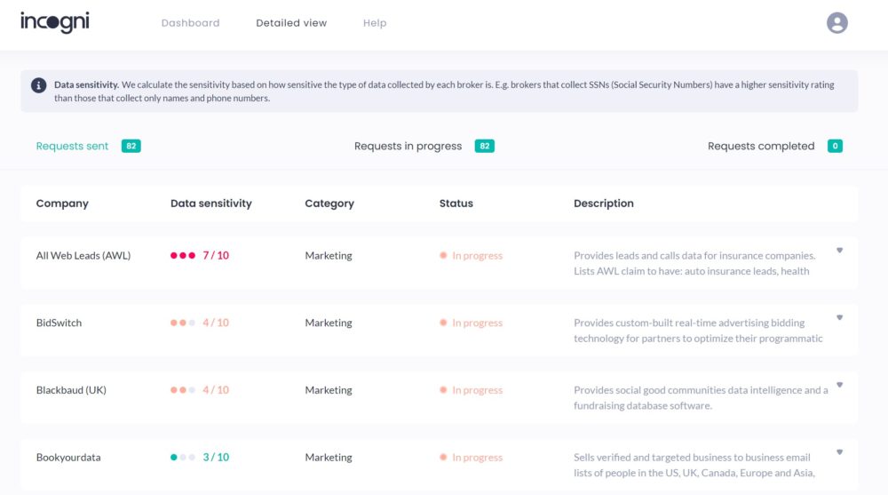The height and width of the screenshot is (495, 888).
Task: Click the Status column header
Action: 456,203
